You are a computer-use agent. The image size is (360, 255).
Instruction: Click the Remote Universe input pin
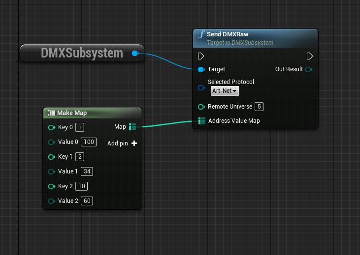coord(201,107)
